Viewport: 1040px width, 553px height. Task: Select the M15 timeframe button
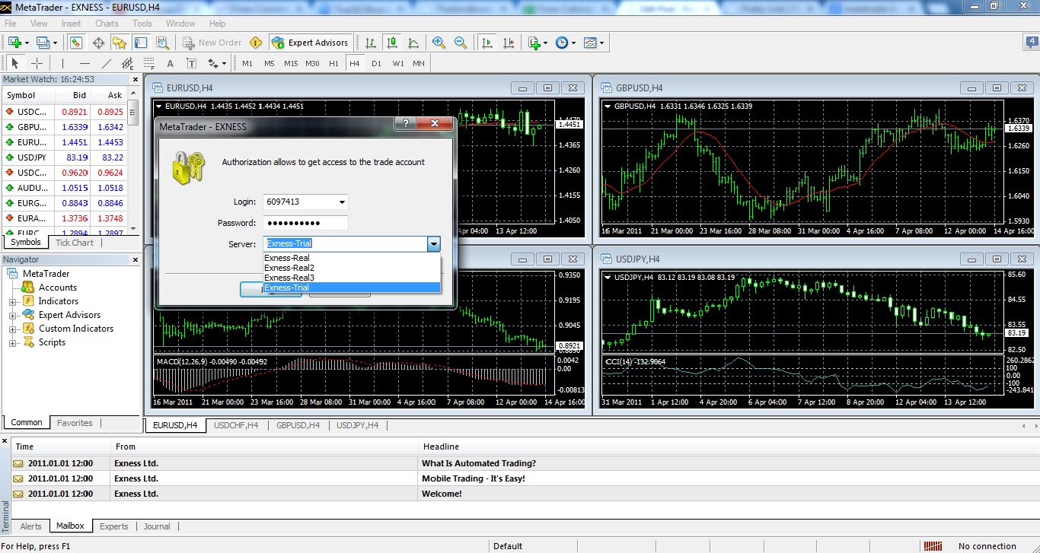pyautogui.click(x=291, y=63)
